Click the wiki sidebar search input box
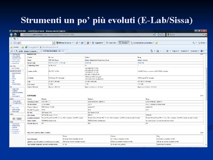The width and height of the screenshot is (213, 160). pyautogui.click(x=17, y=116)
